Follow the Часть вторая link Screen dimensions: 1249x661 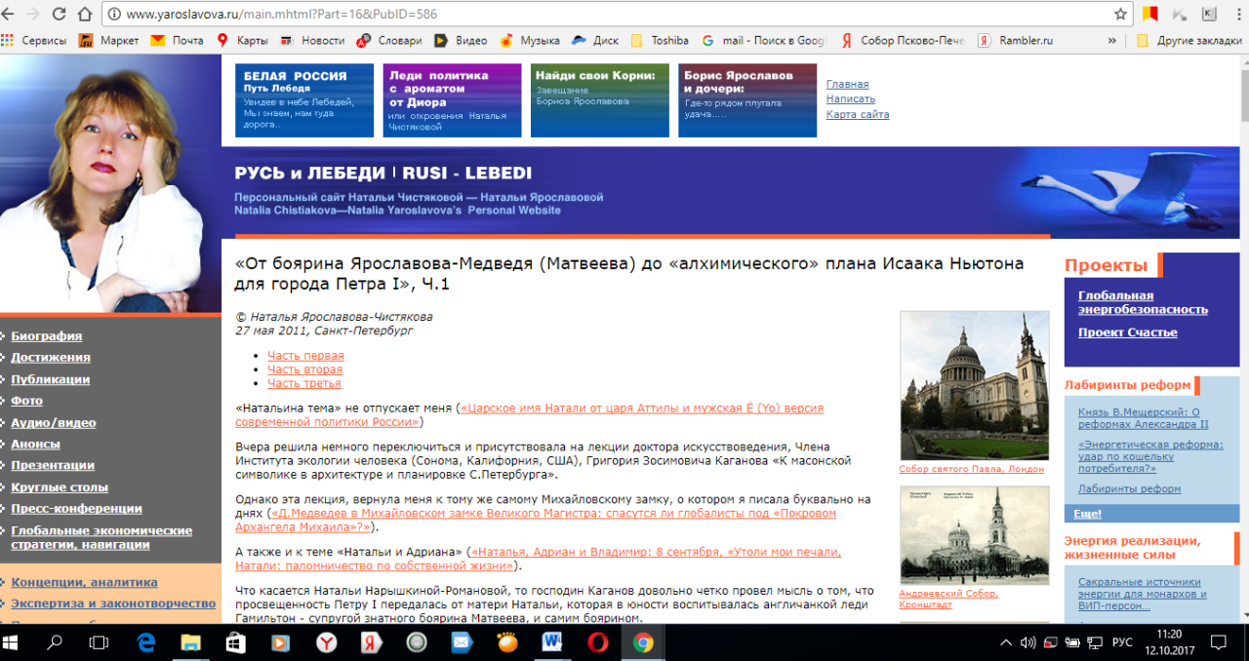(x=304, y=369)
